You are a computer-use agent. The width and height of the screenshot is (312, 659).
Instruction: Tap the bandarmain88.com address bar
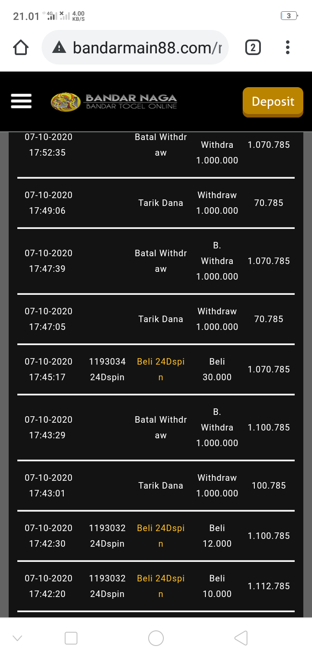(147, 48)
